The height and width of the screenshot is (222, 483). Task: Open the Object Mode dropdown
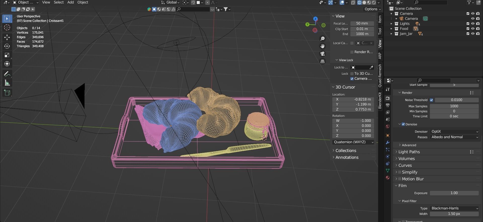(25, 3)
